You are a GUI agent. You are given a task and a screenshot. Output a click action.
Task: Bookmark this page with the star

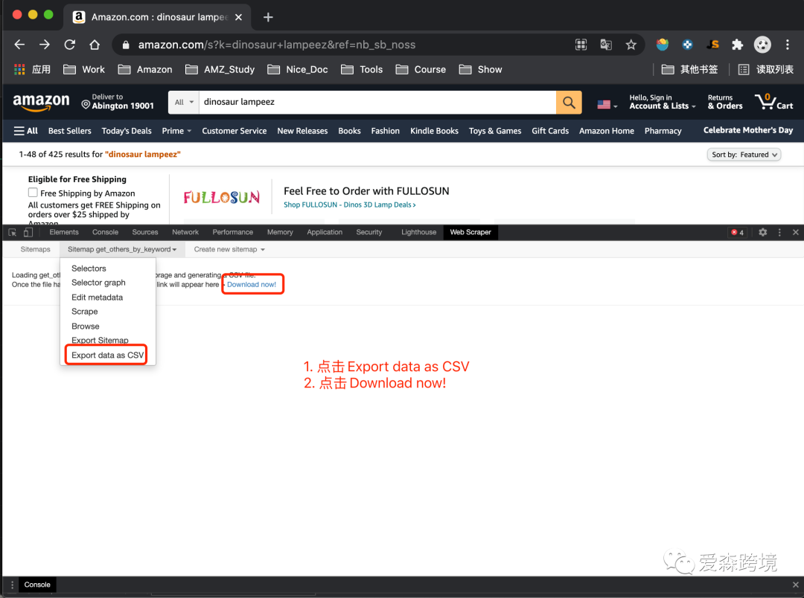coord(631,45)
